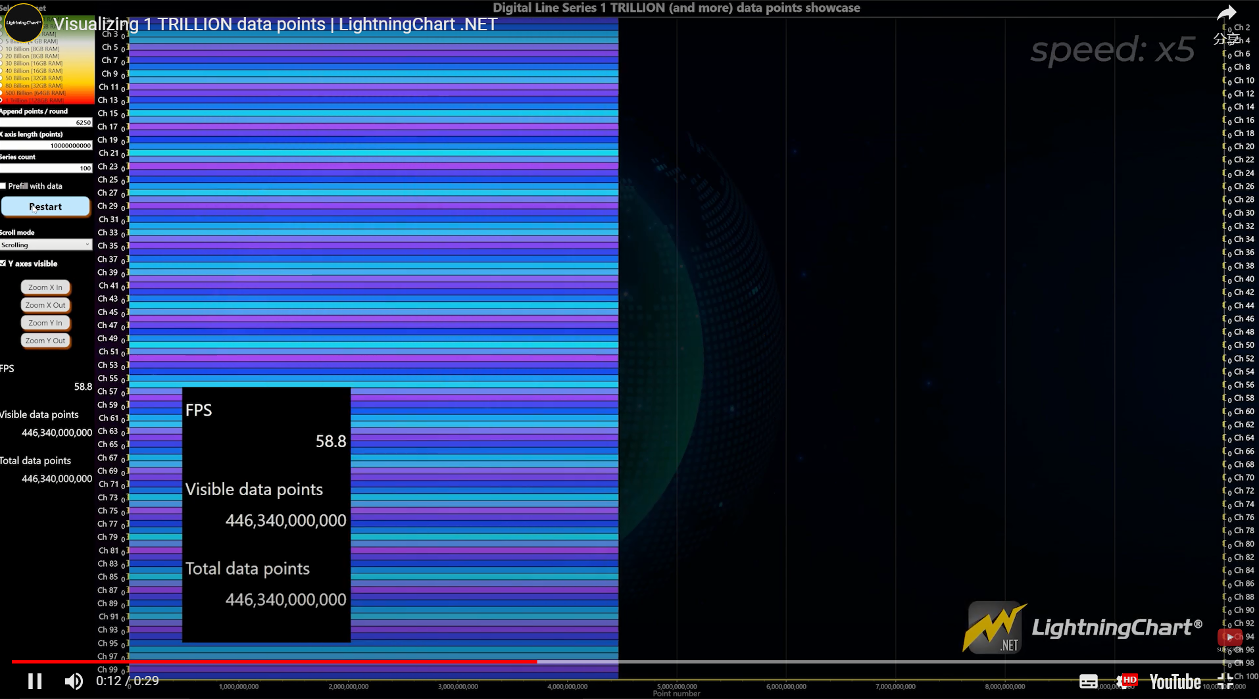1259x699 pixels.
Task: Click the FPS value 58.8 in sidebar
Action: [83, 387]
